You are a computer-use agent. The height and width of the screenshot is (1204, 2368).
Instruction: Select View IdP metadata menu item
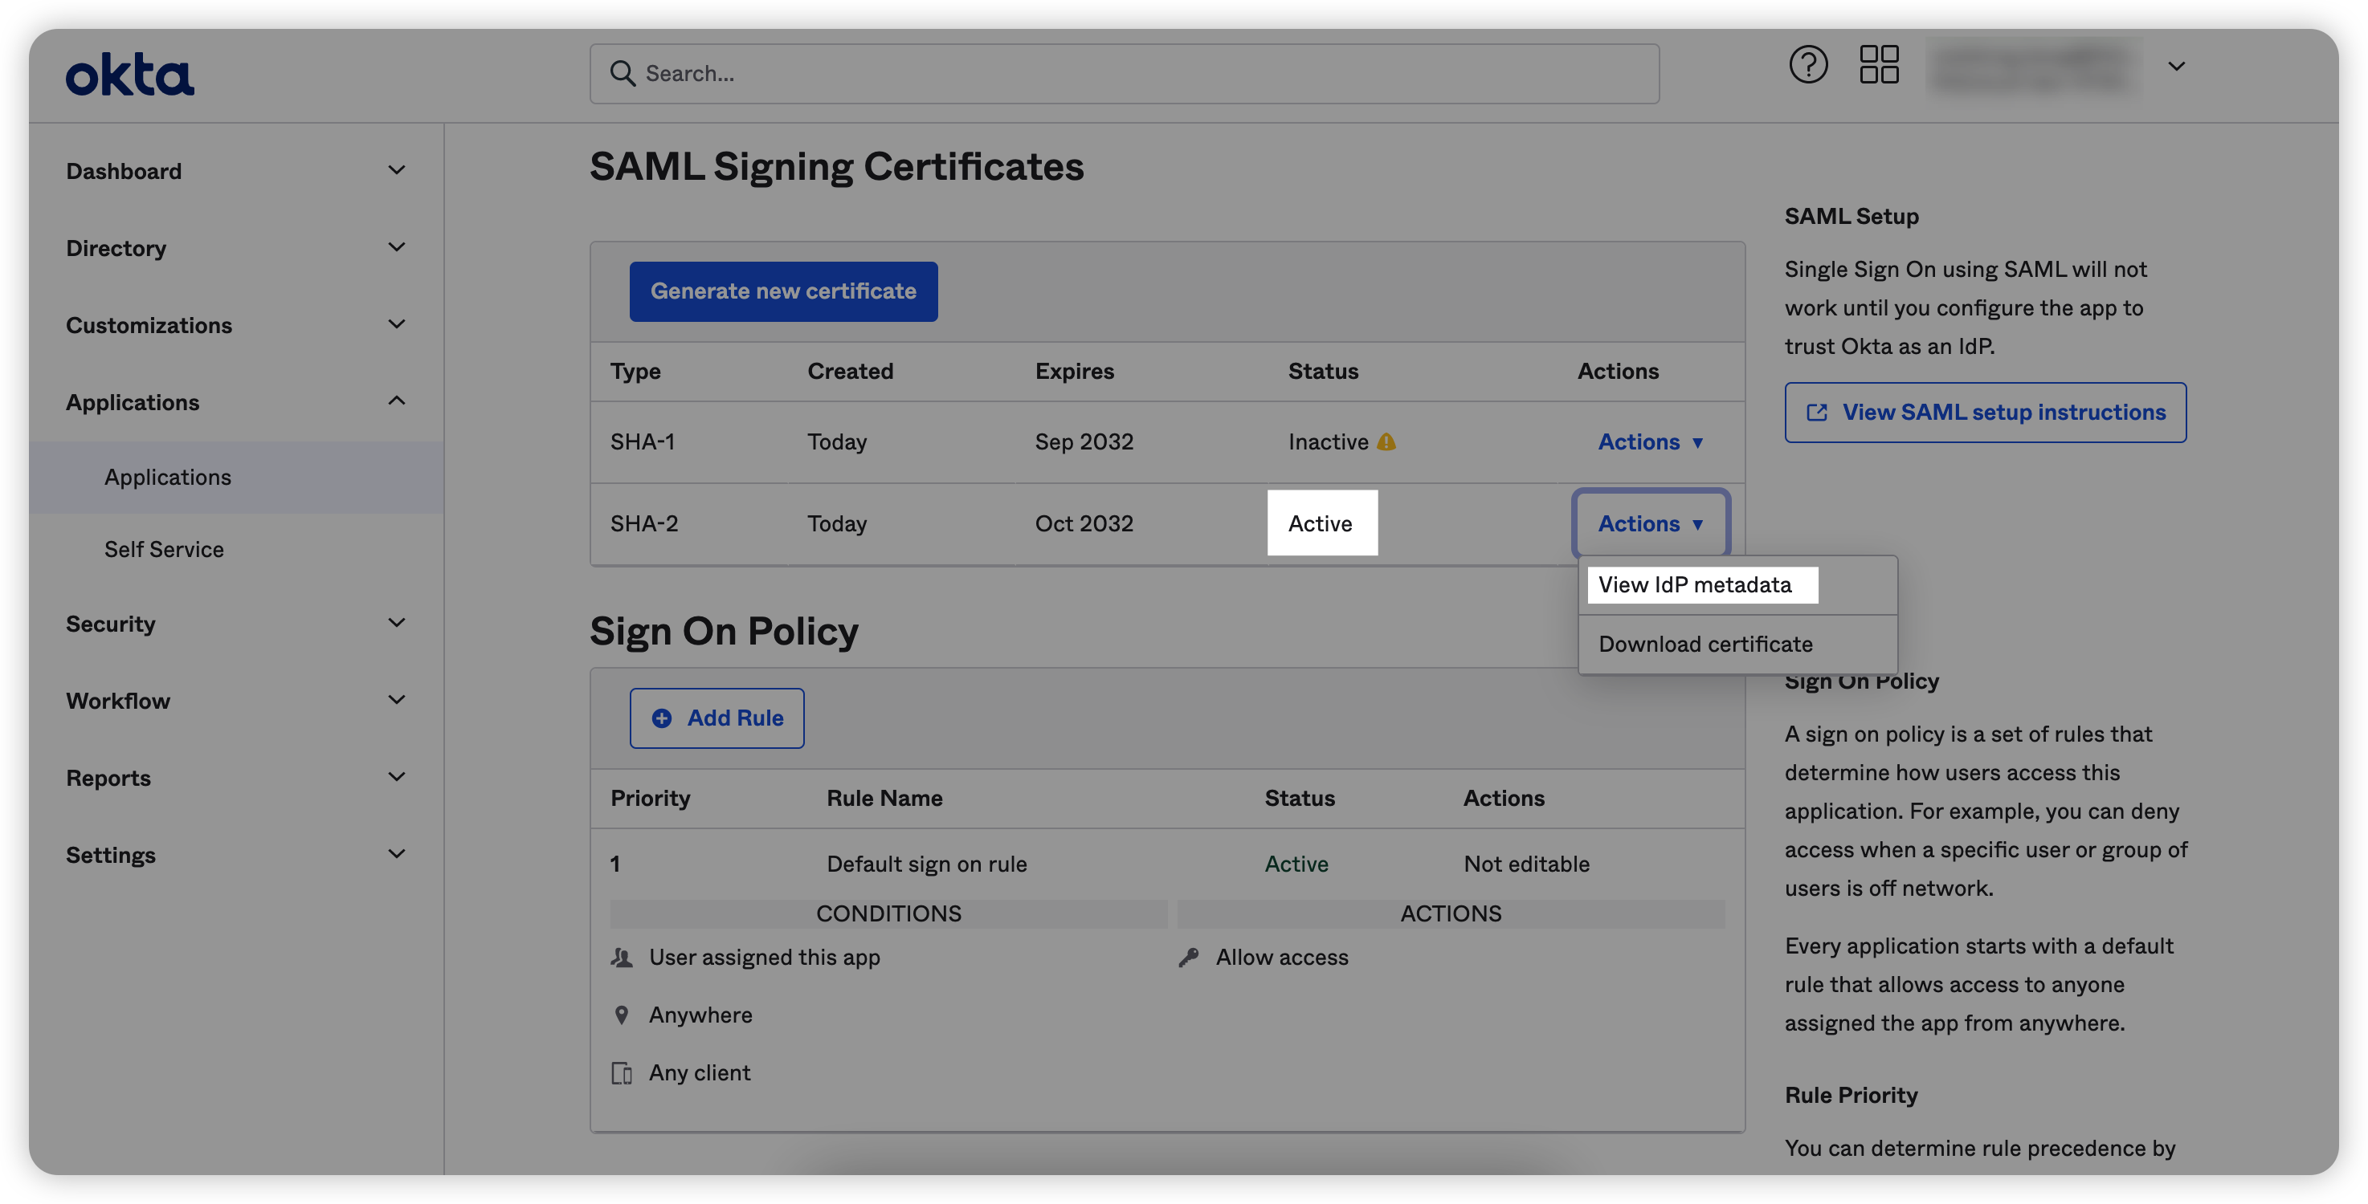(x=1694, y=585)
